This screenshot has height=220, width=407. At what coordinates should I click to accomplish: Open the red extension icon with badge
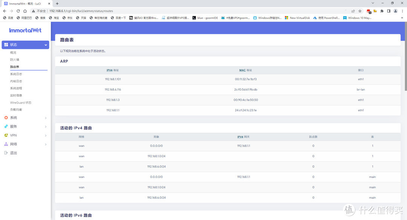(369, 11)
